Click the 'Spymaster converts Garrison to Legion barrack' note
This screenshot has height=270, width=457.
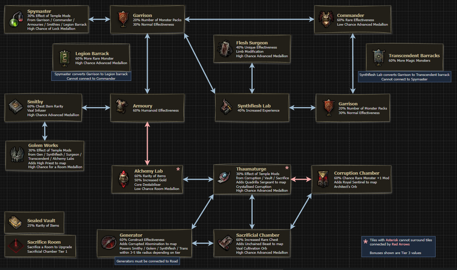click(92, 76)
